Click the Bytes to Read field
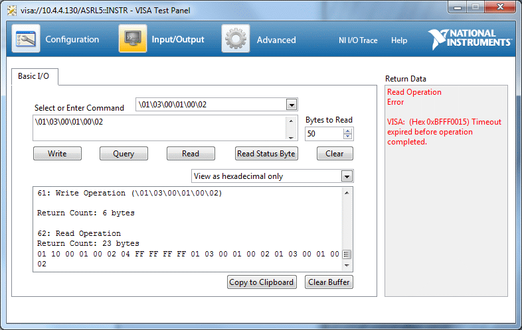The height and width of the screenshot is (330, 522). point(323,134)
